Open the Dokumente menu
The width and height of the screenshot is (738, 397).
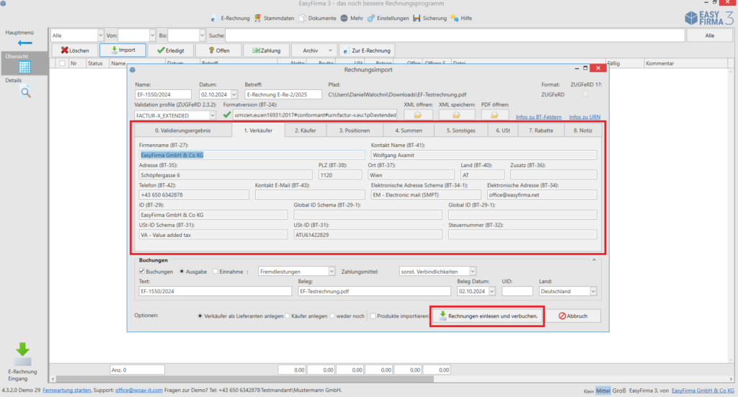tap(318, 18)
